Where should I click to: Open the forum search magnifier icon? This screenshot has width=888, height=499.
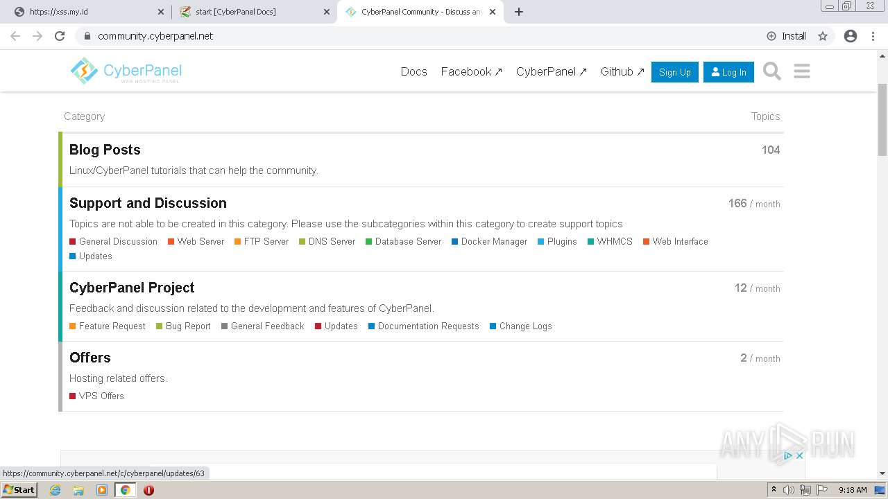[771, 71]
